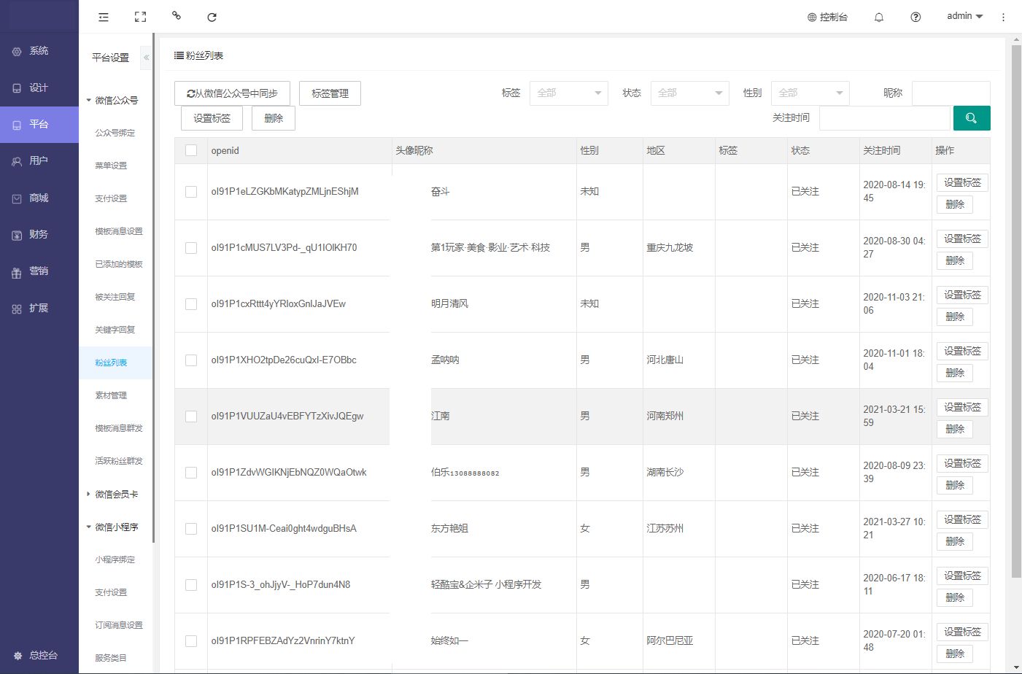Click the green search button
The height and width of the screenshot is (674, 1022).
coord(971,118)
